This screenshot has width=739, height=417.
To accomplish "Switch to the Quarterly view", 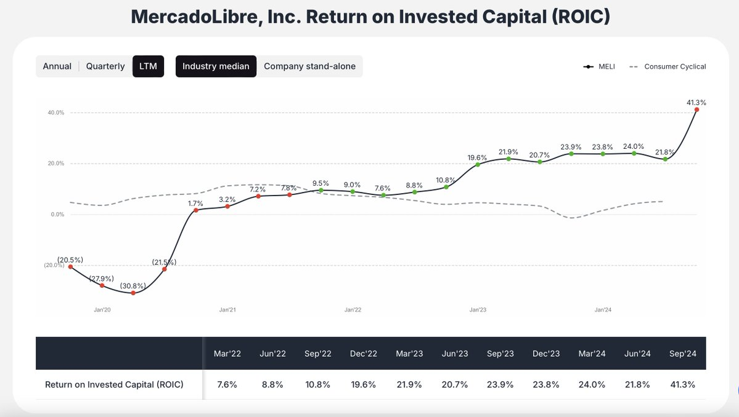I will tap(104, 66).
